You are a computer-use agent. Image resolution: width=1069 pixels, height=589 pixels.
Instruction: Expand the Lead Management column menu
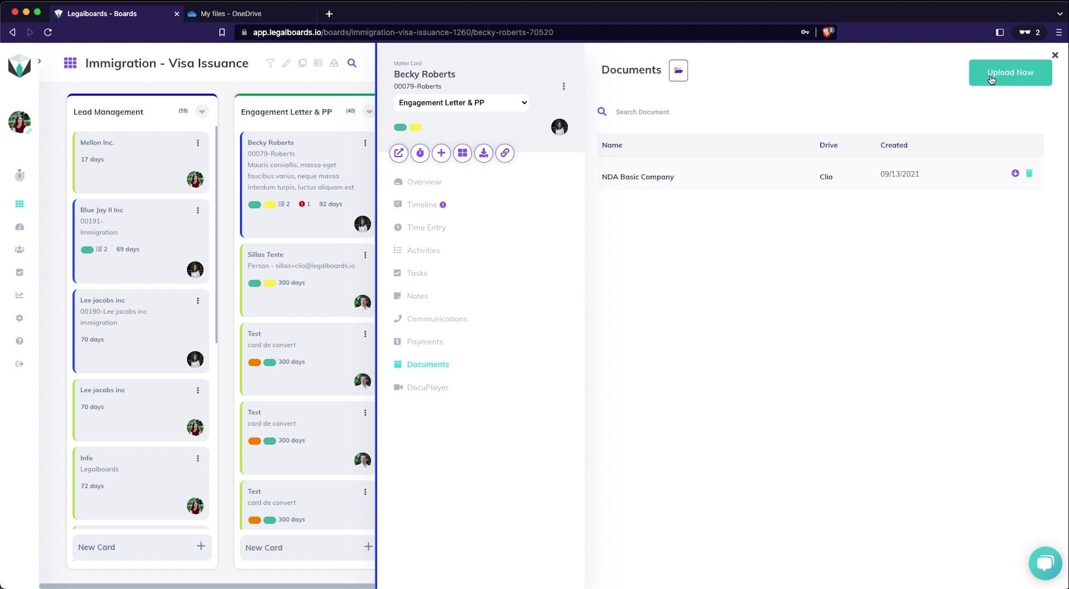[202, 112]
